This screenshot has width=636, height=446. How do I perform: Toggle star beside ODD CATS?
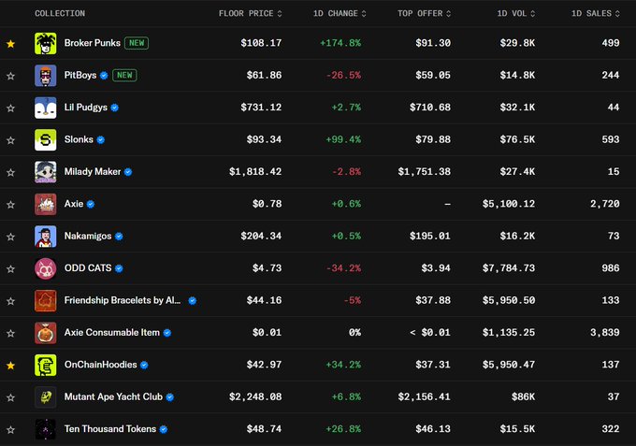(x=10, y=269)
